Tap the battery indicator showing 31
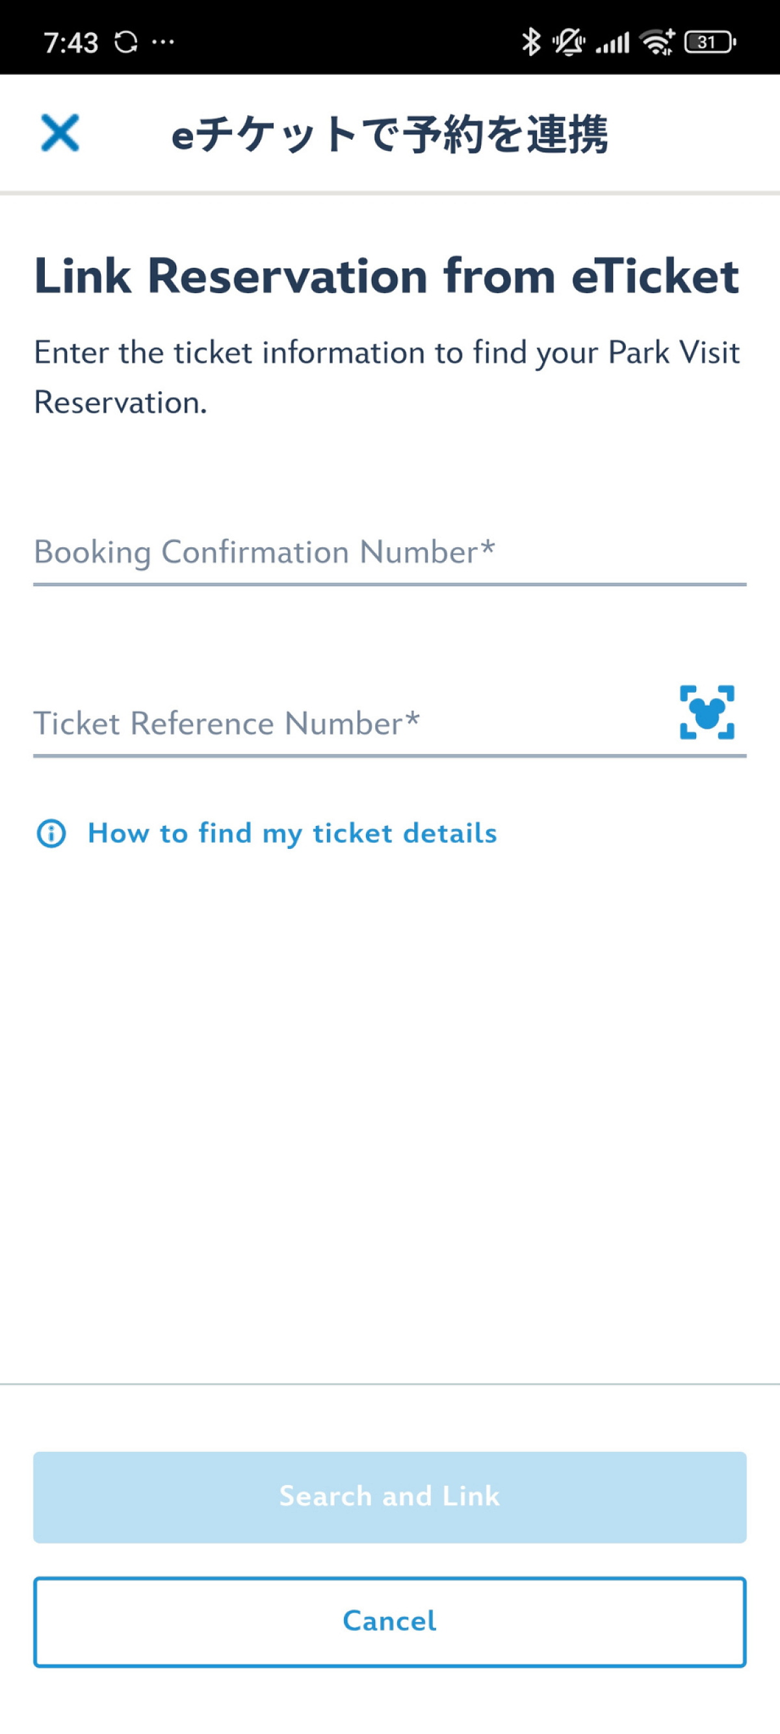780x1734 pixels. click(x=709, y=42)
